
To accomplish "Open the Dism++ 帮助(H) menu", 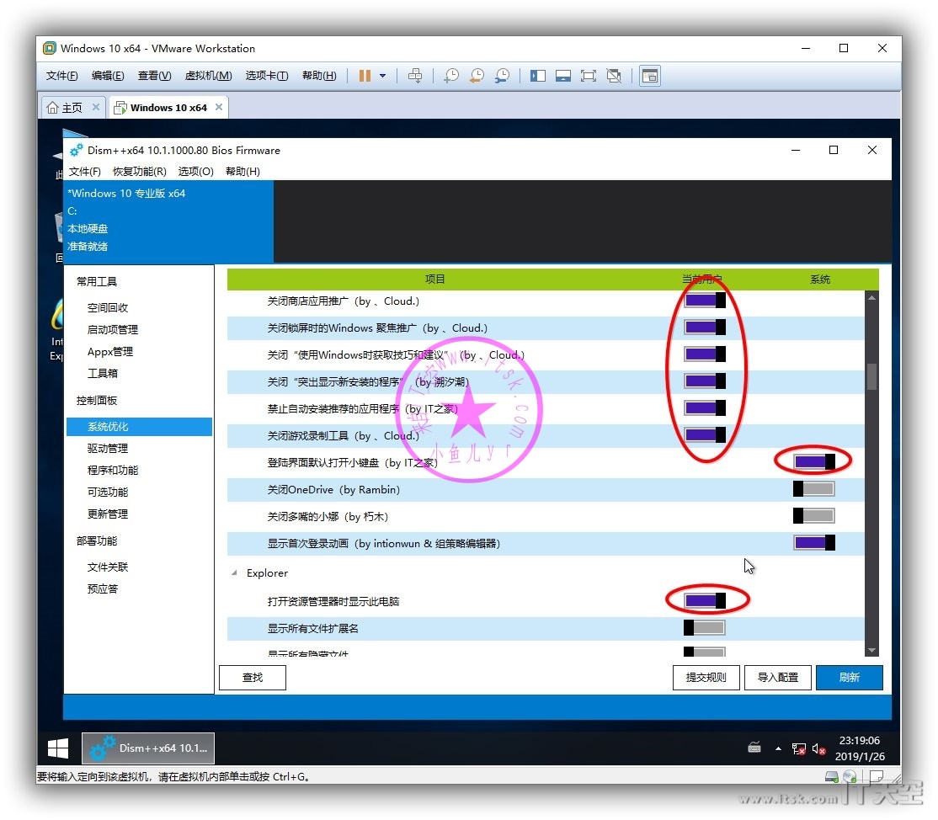I will [242, 172].
